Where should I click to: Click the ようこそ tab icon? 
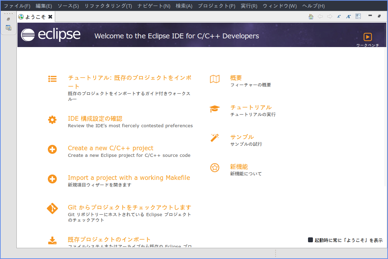coord(21,17)
